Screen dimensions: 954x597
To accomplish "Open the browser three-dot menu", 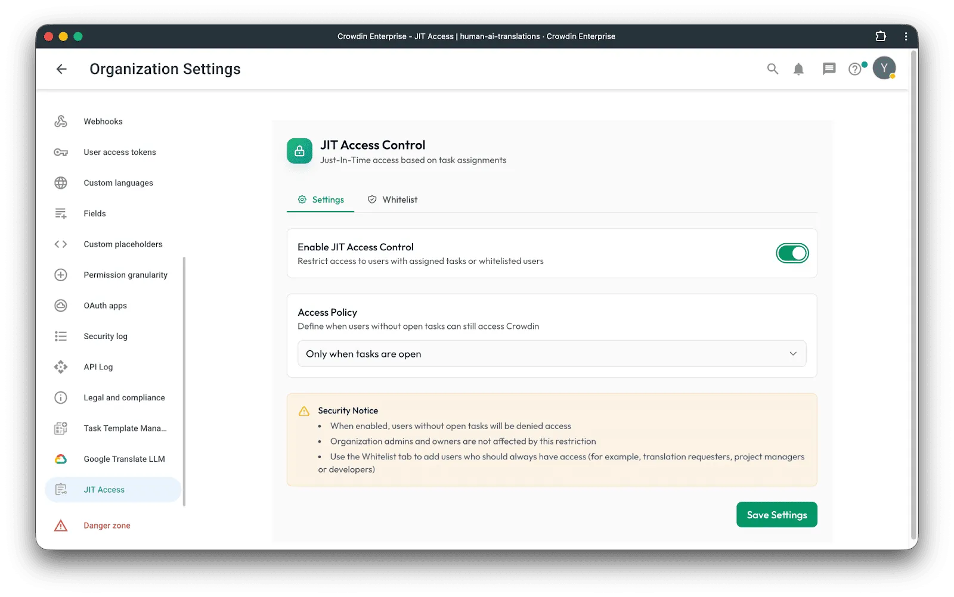I will tap(906, 36).
